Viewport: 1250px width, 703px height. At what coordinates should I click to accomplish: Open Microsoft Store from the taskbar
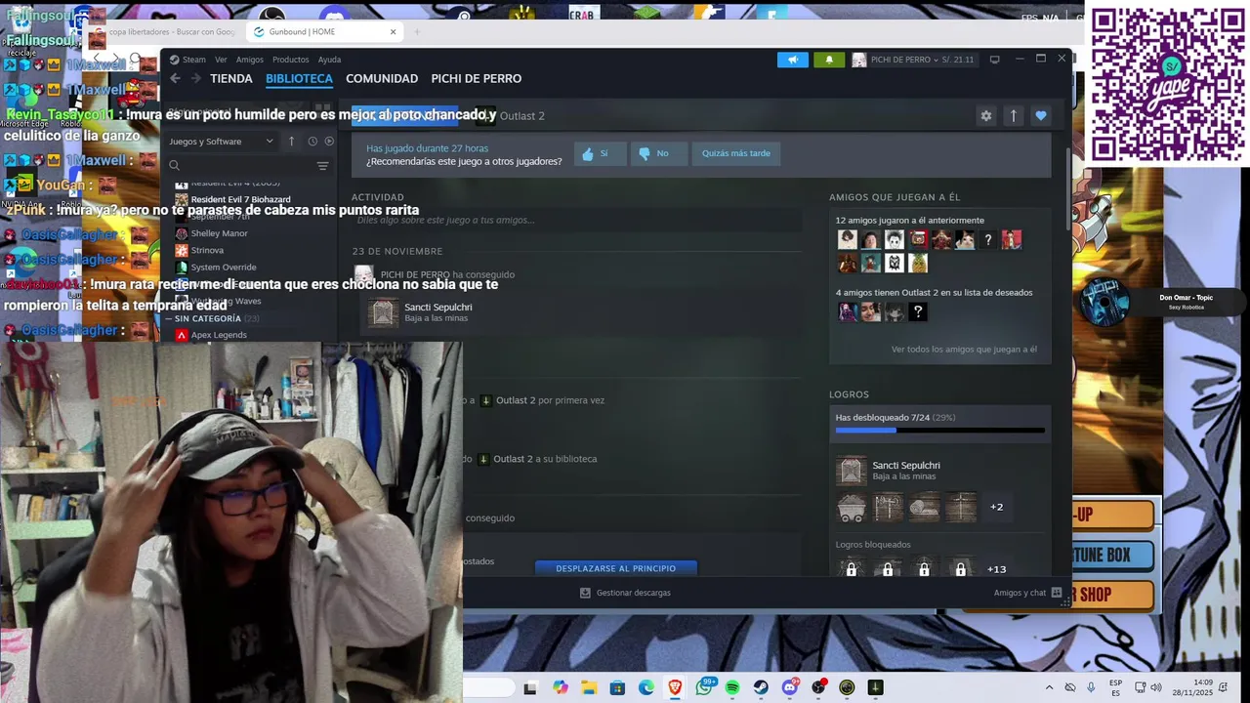tap(617, 688)
